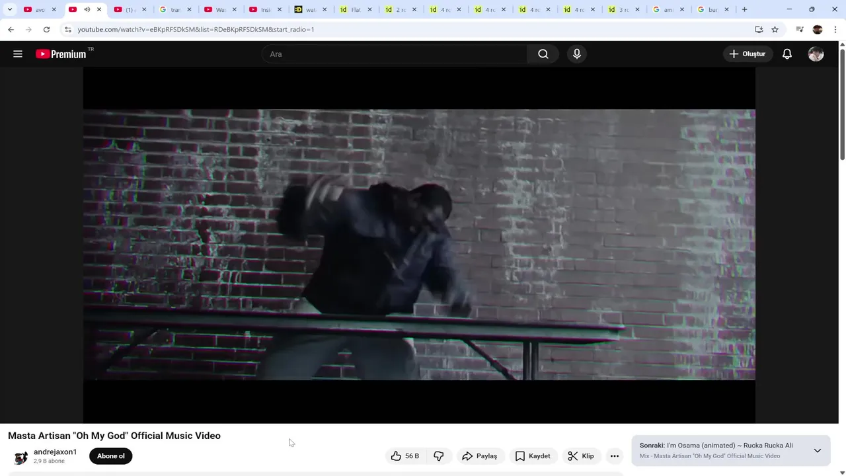Open the notifications bell
Viewport: 846px width, 476px height.
(x=787, y=54)
